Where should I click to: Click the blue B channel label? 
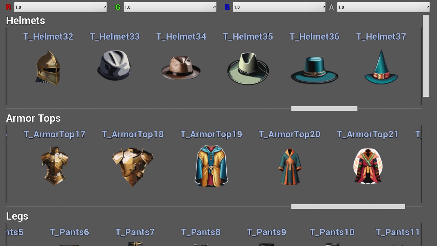(227, 7)
